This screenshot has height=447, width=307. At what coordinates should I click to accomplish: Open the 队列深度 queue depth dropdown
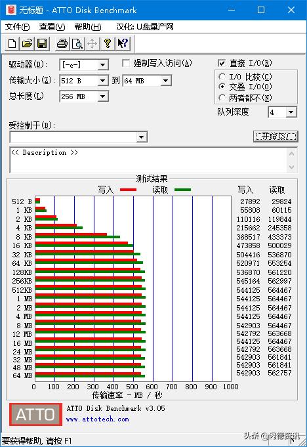tap(291, 112)
